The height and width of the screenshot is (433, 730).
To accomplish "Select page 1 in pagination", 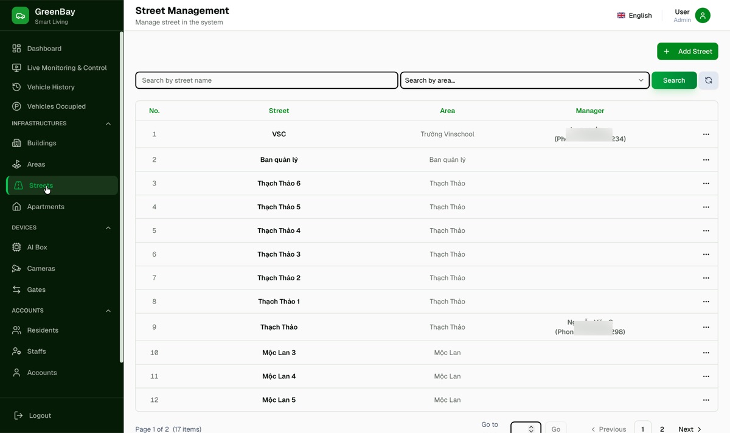I will click(642, 428).
